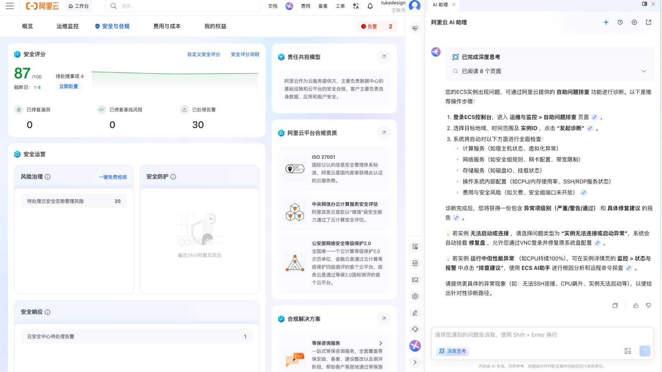662x372 pixels.
Task: Open 待处理云安全态势管理风险 row
Action: point(74,201)
